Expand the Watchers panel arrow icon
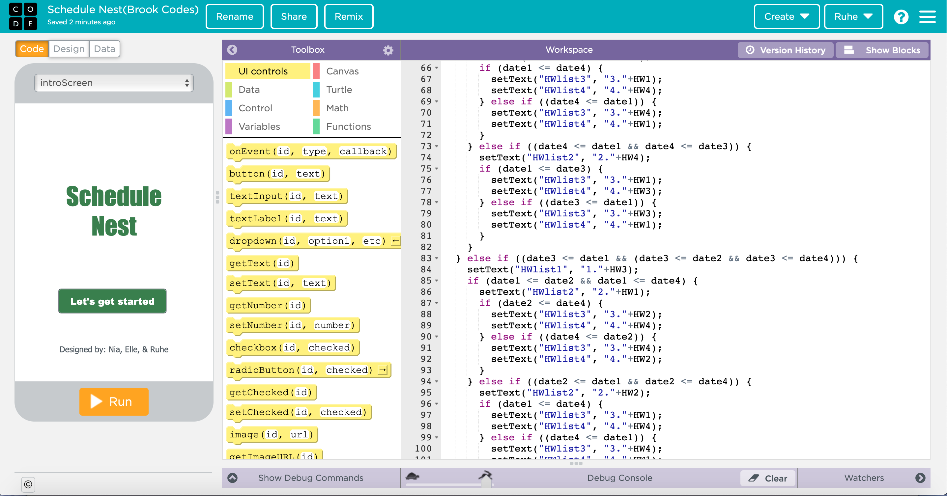The height and width of the screenshot is (496, 947). (x=920, y=478)
